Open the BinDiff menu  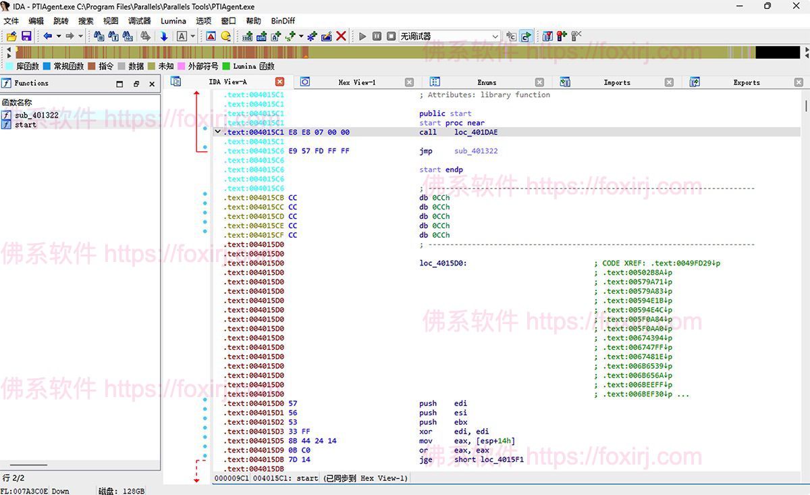click(x=282, y=20)
